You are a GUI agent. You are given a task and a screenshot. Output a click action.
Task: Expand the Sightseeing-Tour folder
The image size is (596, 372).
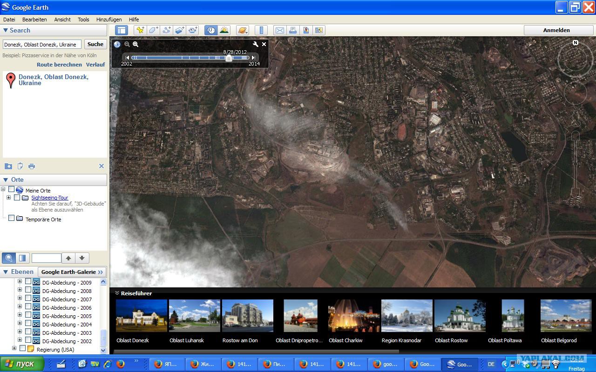point(9,198)
